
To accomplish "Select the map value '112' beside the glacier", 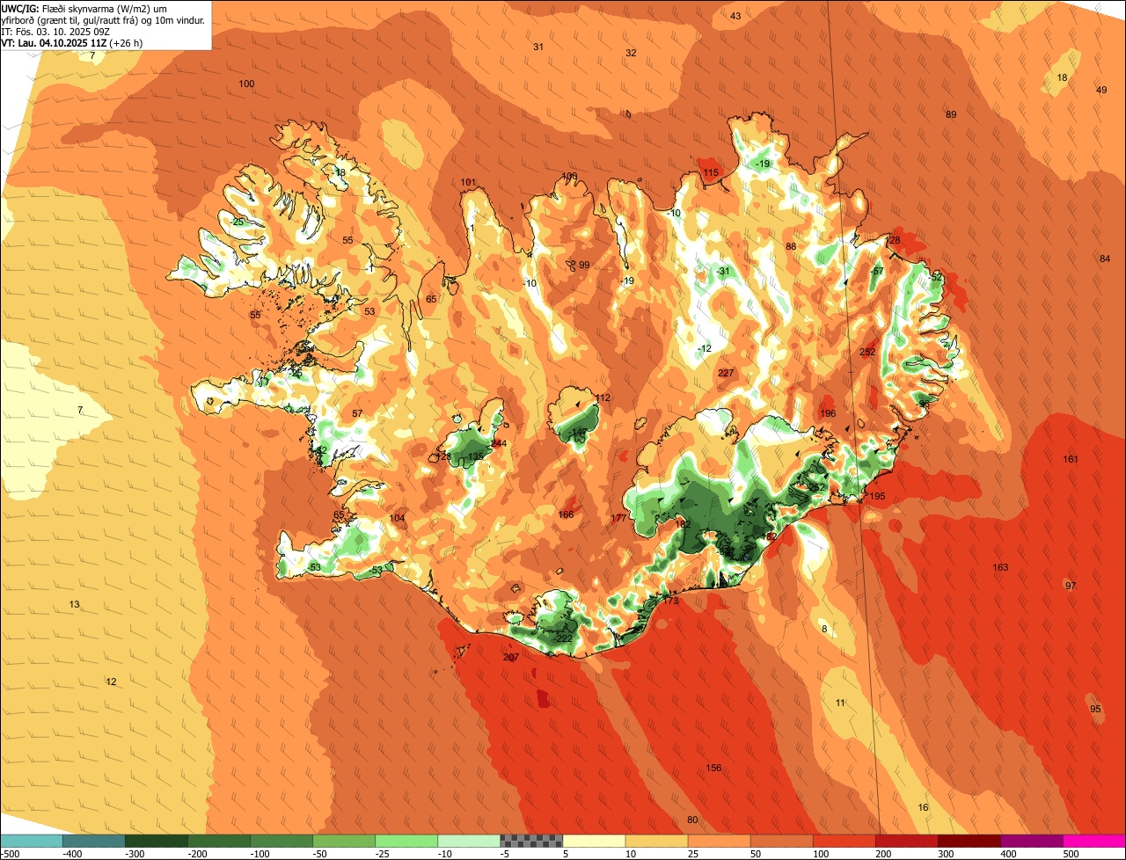I will click(603, 398).
